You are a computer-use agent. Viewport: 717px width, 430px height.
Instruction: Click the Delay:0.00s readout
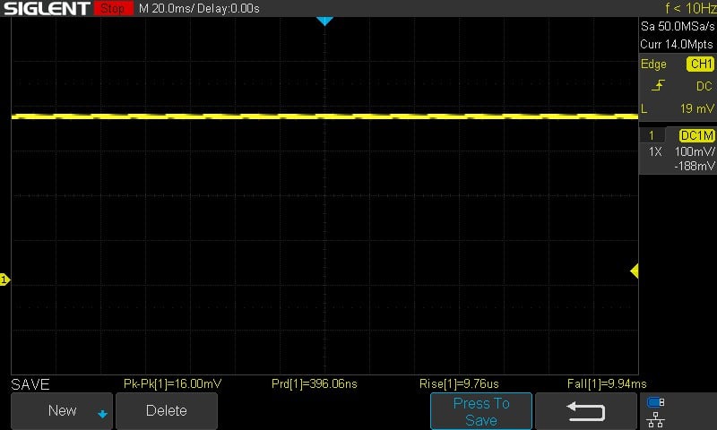tap(229, 9)
